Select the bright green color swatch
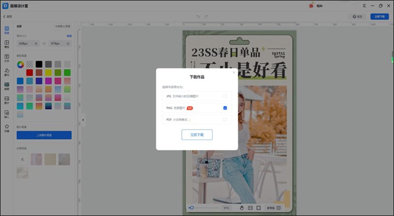The image size is (394, 216). pos(67,73)
